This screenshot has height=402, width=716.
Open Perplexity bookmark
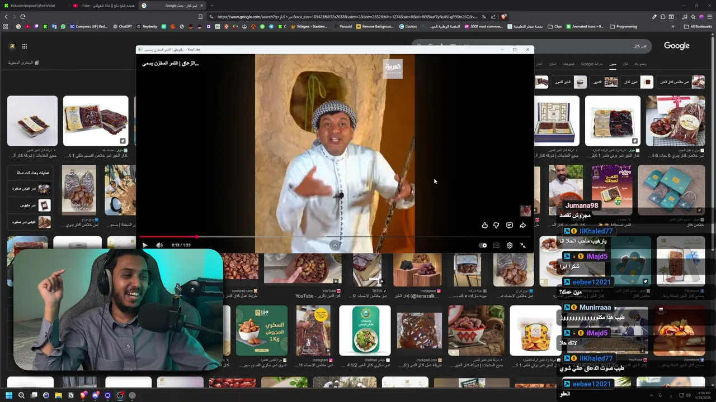pos(147,26)
